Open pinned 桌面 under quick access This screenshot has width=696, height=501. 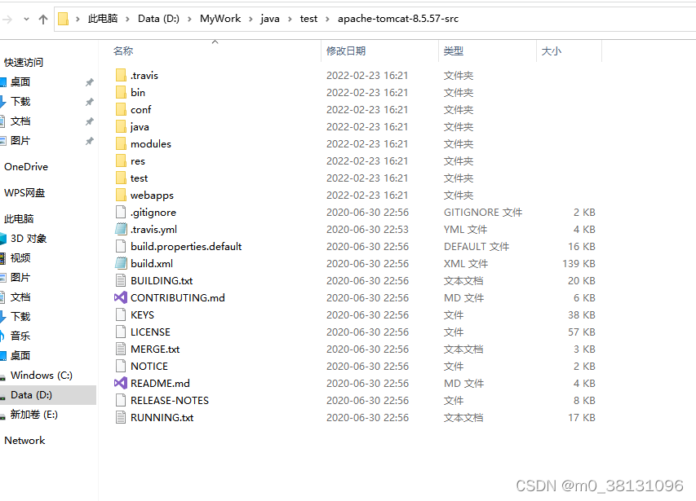[20, 82]
